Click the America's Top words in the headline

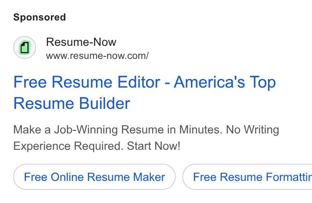click(x=225, y=82)
